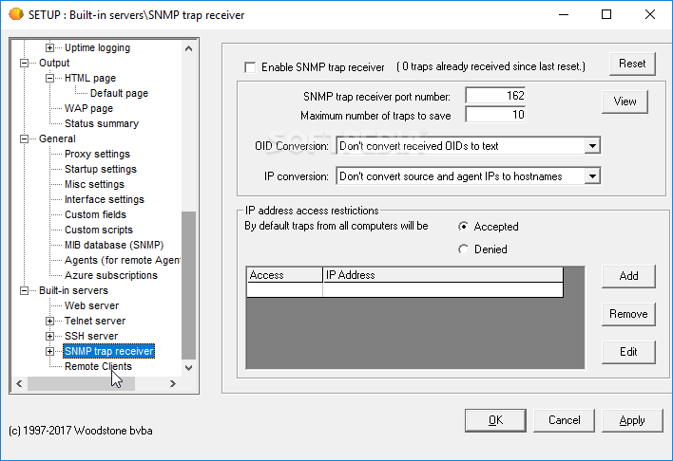Open Misc settings in the tree
Viewport: 673px width, 461px height.
(94, 184)
